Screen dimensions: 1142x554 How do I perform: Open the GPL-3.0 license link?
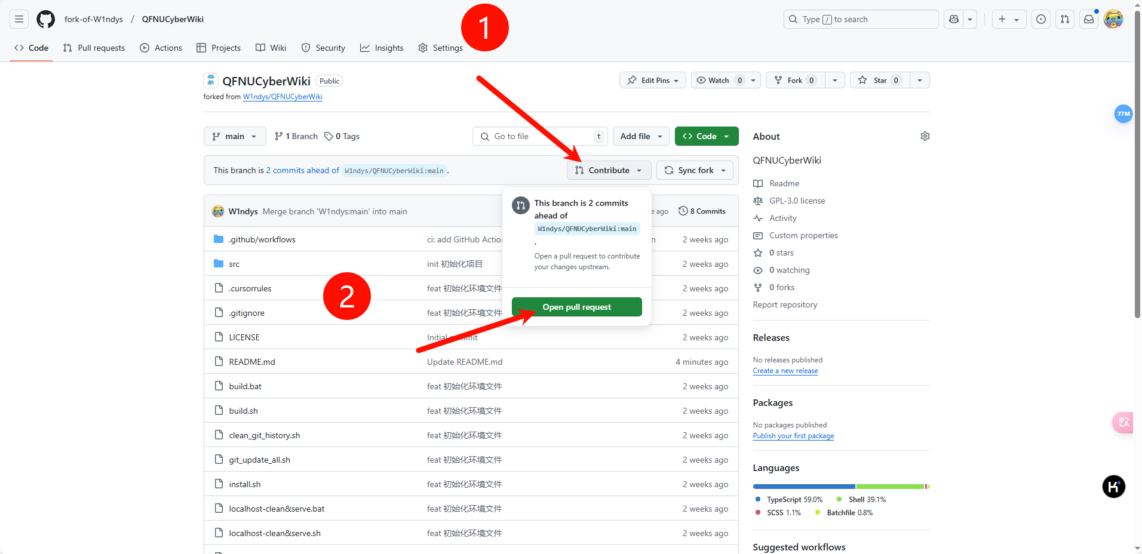click(x=797, y=201)
